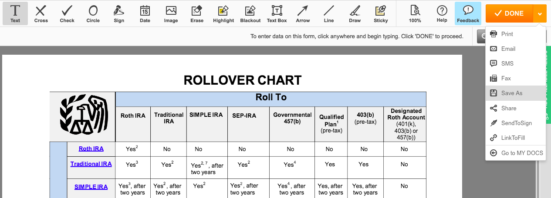The image size is (551, 198).
Task: Add a Sticky note
Action: point(381,13)
